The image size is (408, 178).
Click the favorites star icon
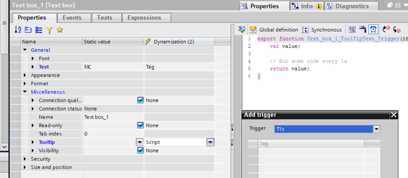click(60, 30)
